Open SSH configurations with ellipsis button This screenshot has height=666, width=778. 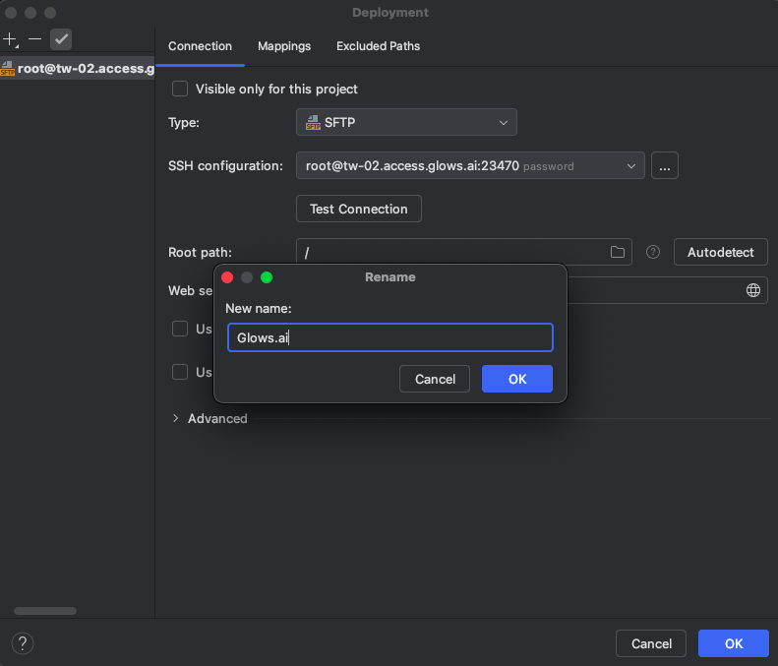coord(664,165)
